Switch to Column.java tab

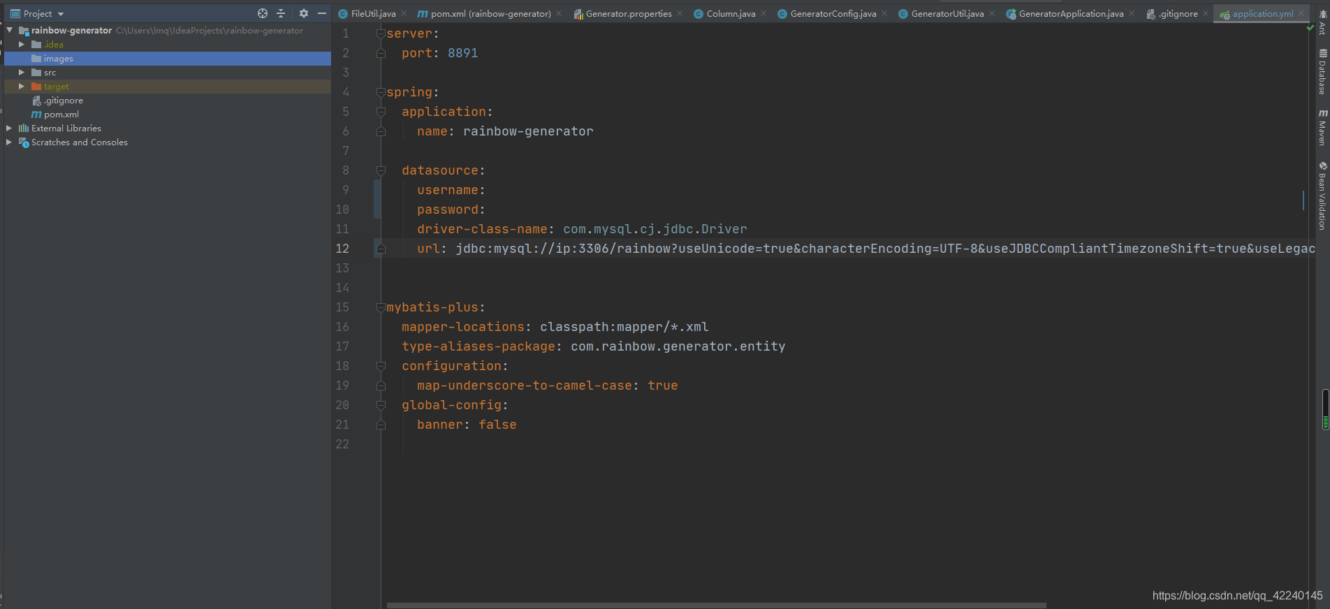coord(731,14)
